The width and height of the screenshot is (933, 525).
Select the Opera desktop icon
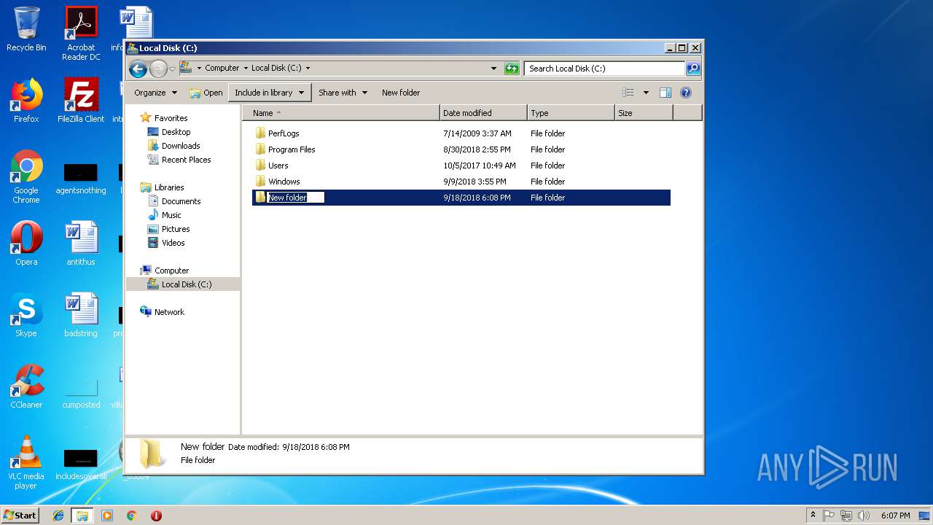click(x=26, y=244)
